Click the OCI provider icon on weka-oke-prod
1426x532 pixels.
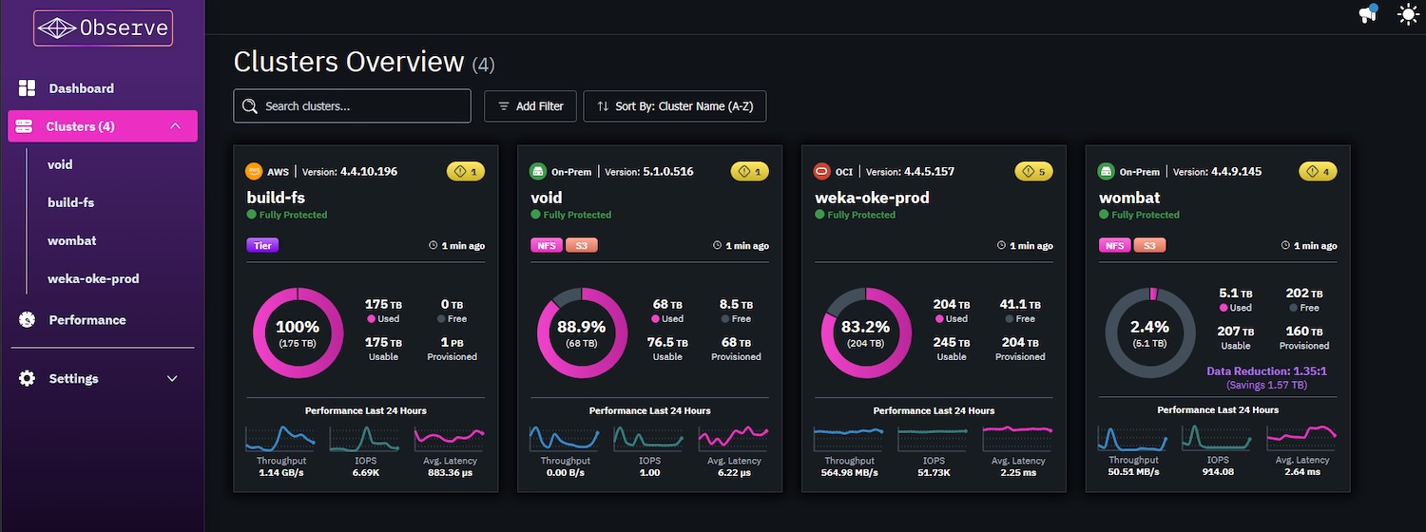click(822, 172)
